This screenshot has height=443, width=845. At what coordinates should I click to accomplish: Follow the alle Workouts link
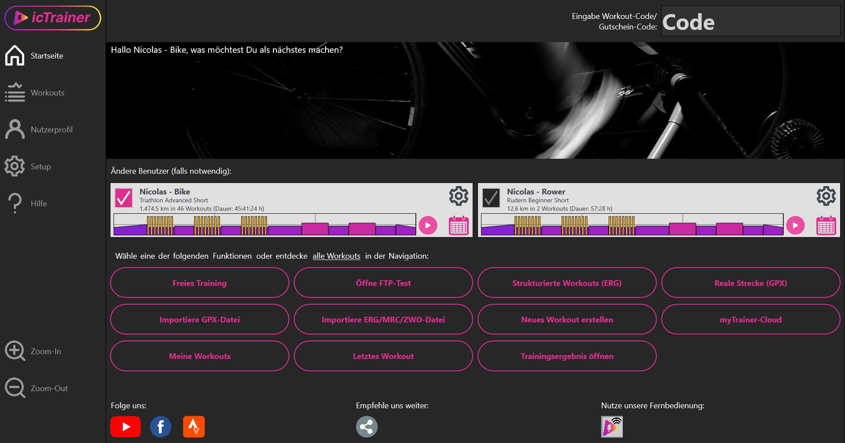click(336, 256)
